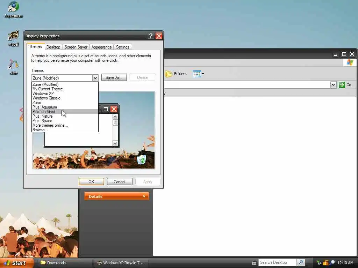Open the Supermium desktop shortcut
Screen dimensions: 358x268
click(13, 10)
